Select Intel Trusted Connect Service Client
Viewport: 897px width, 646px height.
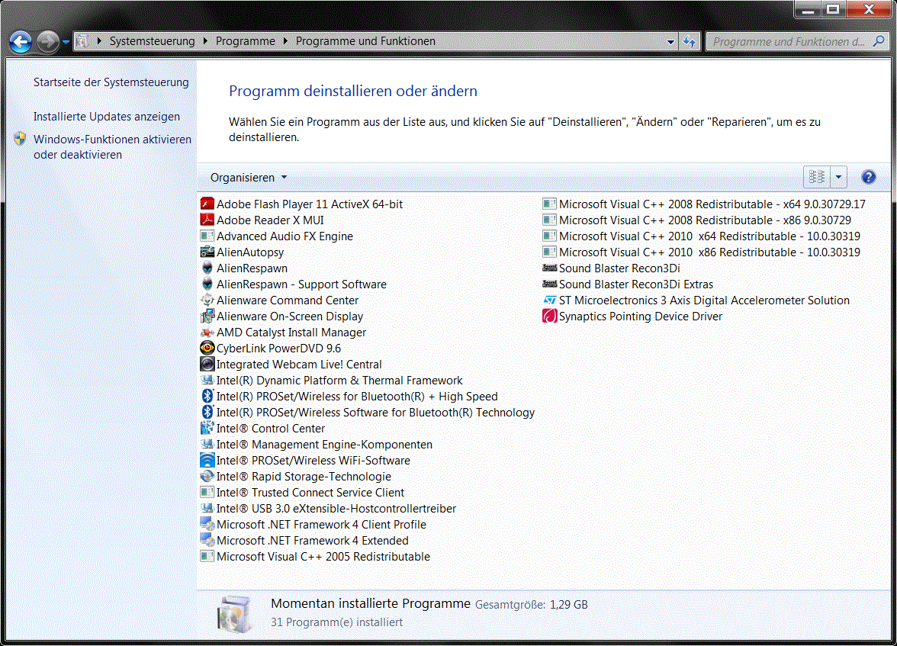click(x=303, y=492)
